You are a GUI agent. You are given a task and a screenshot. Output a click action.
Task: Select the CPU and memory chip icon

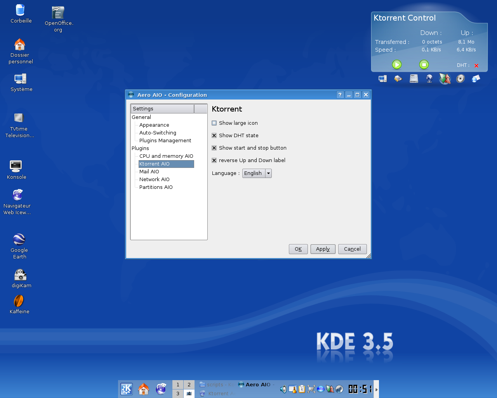point(398,79)
